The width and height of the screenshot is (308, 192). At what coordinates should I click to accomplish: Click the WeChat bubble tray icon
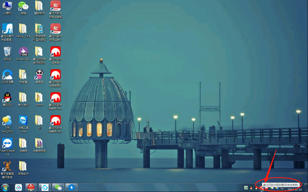[272, 188]
